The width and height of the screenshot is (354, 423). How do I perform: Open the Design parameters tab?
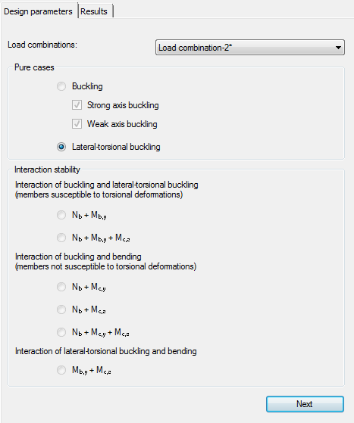(39, 11)
